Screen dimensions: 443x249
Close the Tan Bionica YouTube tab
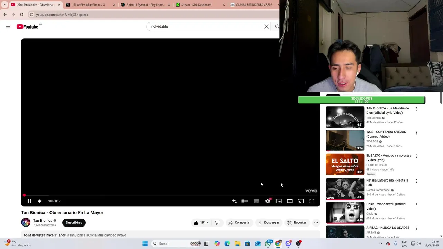point(59,5)
